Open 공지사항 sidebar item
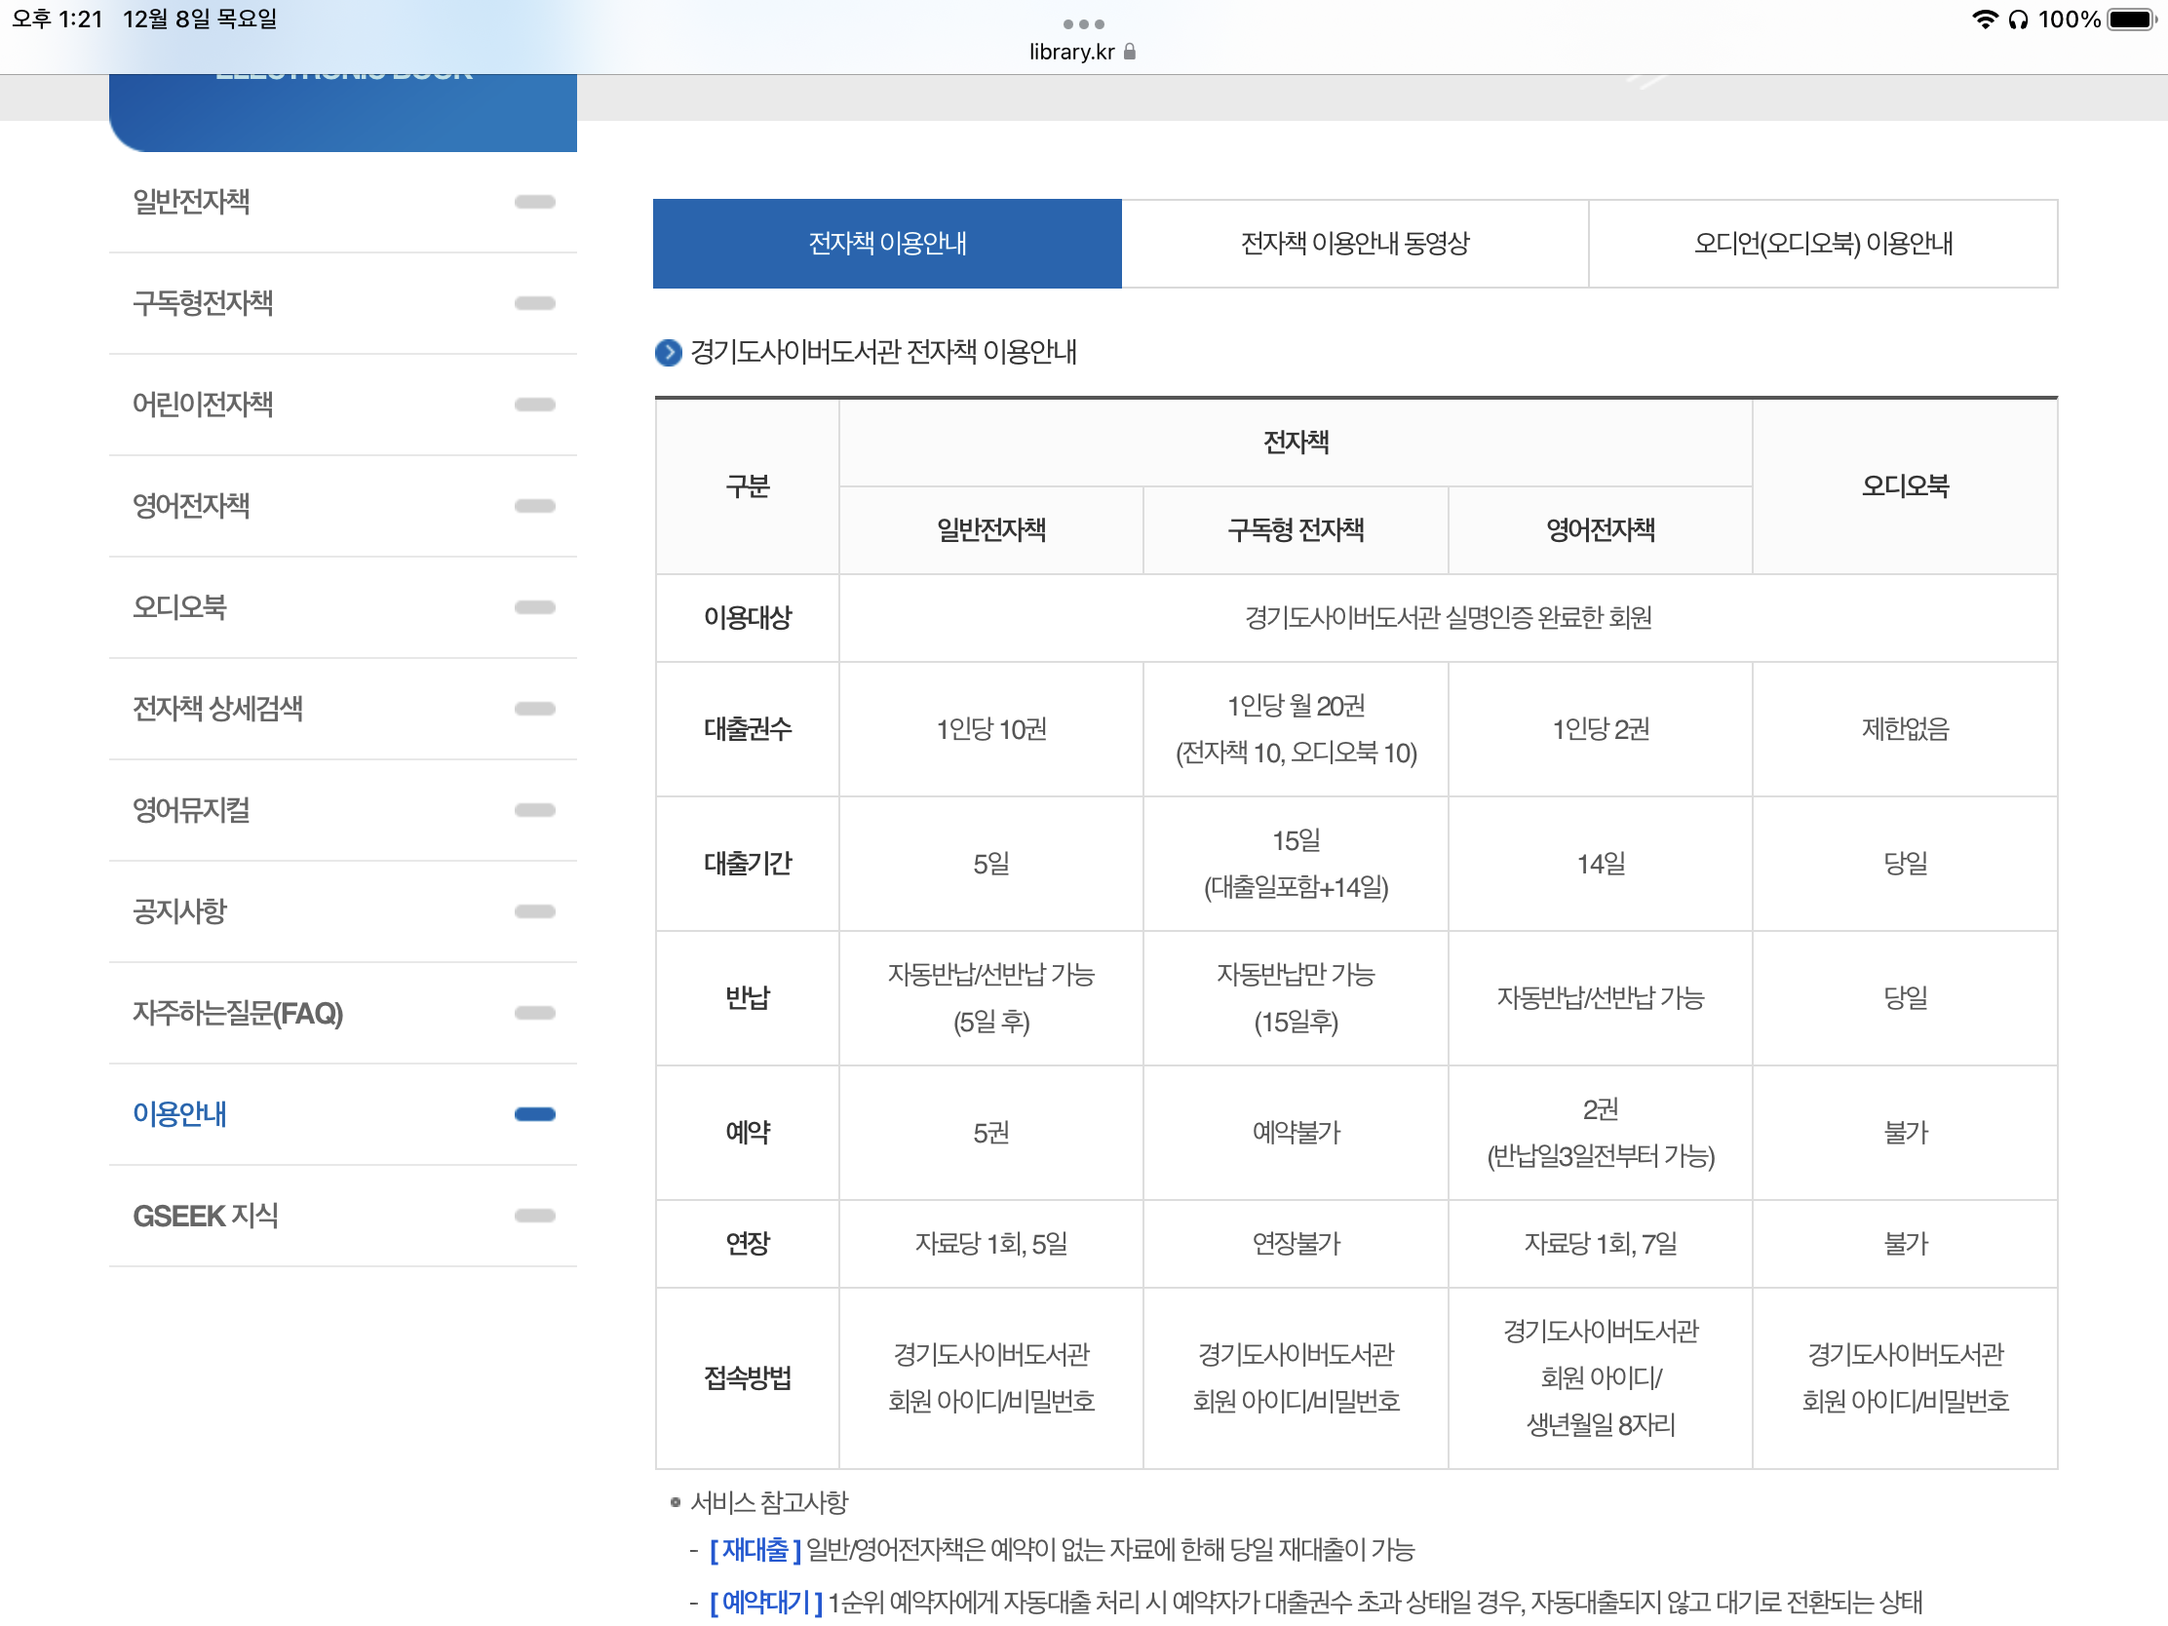 pos(180,911)
